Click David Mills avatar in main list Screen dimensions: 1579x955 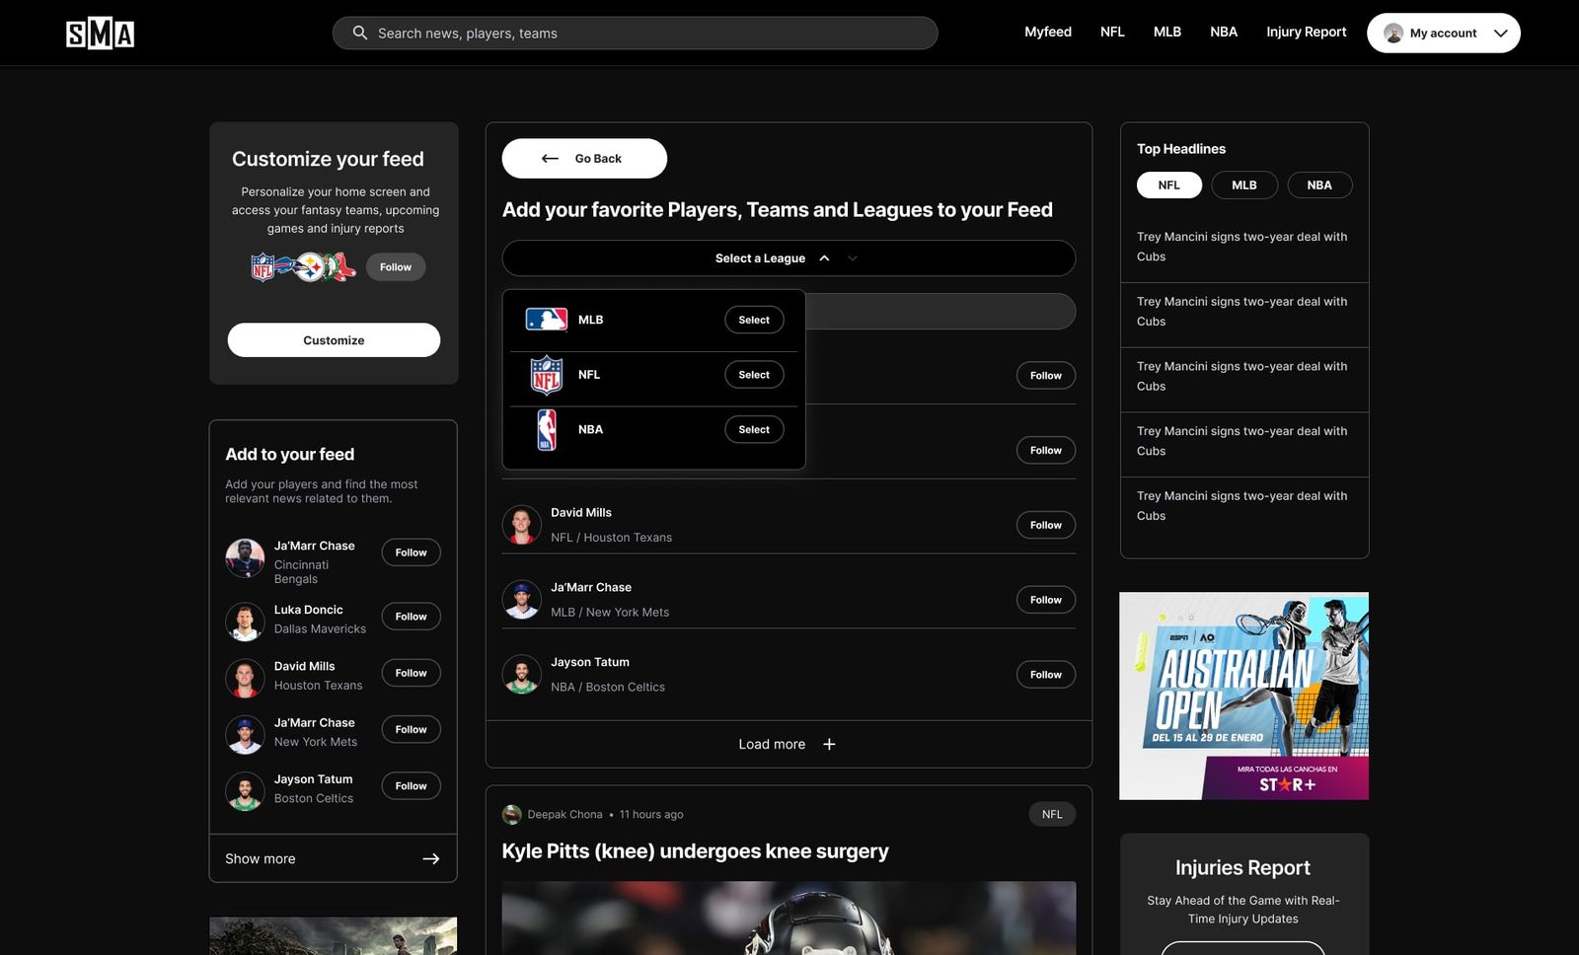pyautogui.click(x=521, y=525)
